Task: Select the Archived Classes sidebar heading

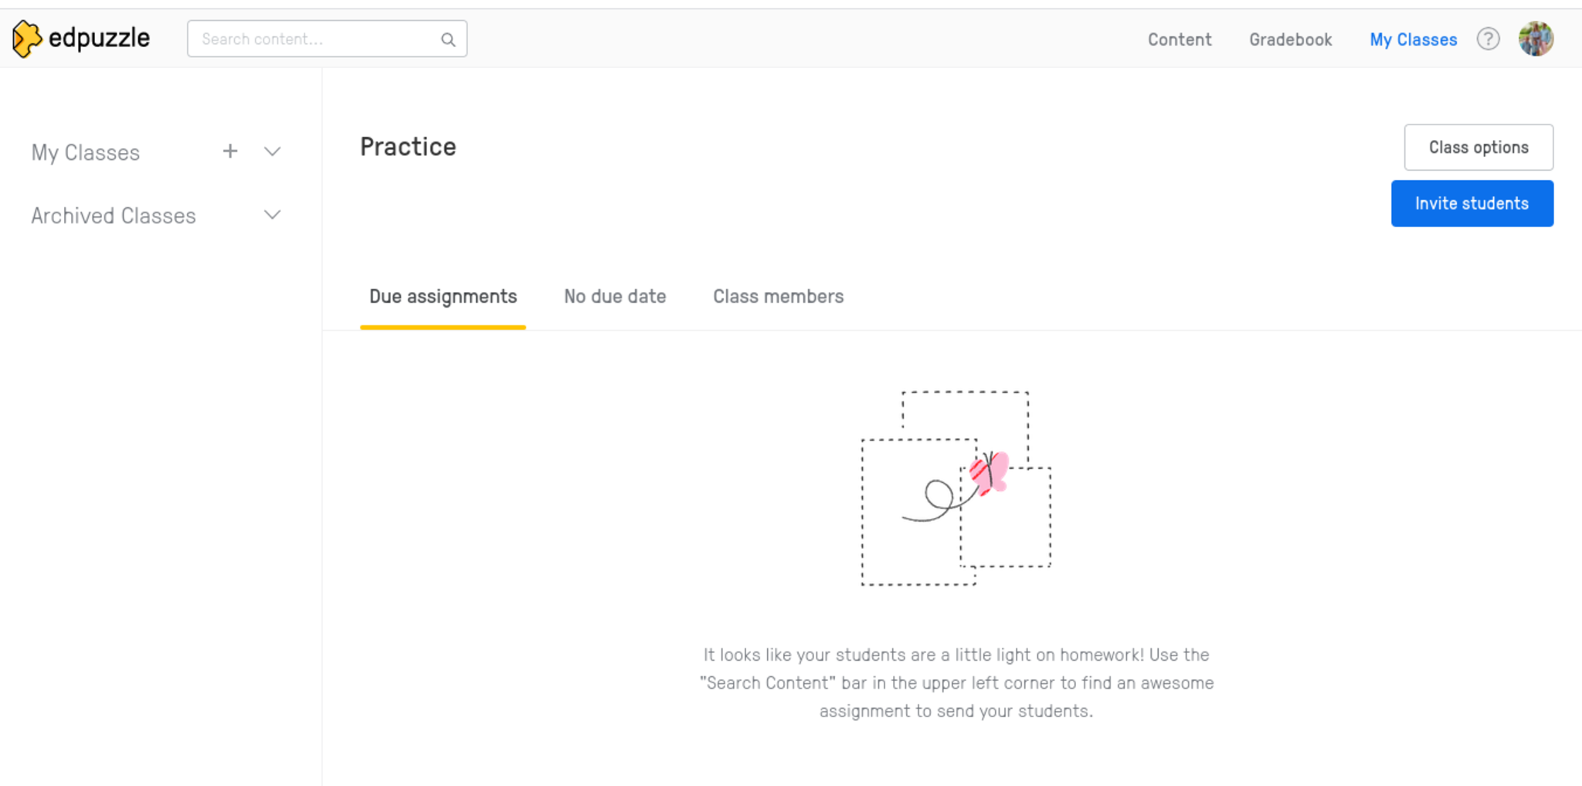Action: [x=114, y=216]
